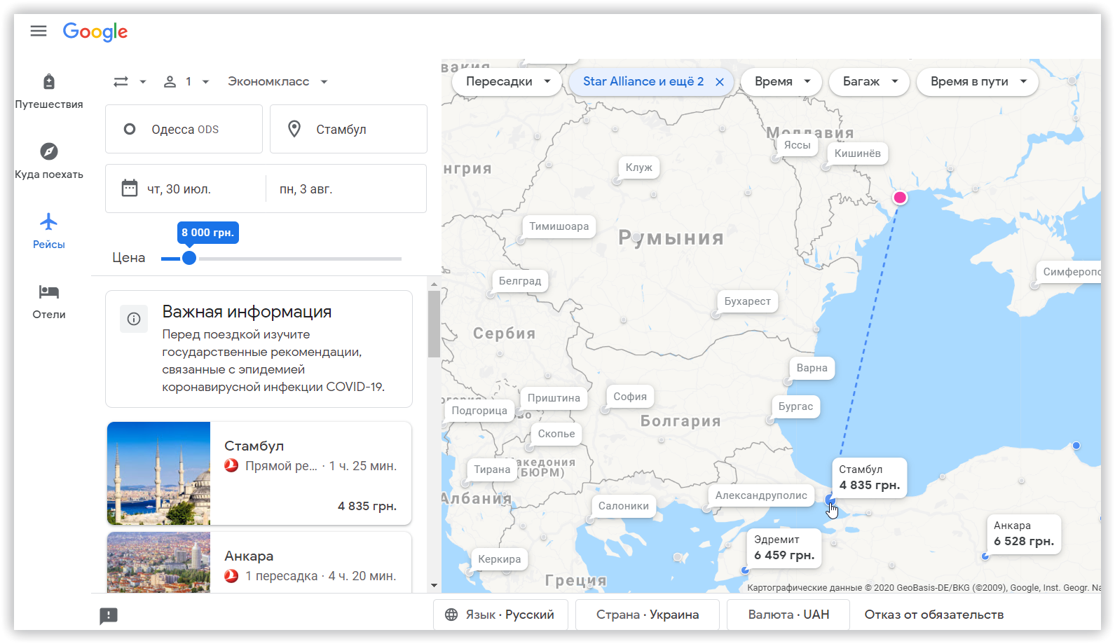Open the passengers count dropdown
1115x644 pixels.
tap(186, 82)
